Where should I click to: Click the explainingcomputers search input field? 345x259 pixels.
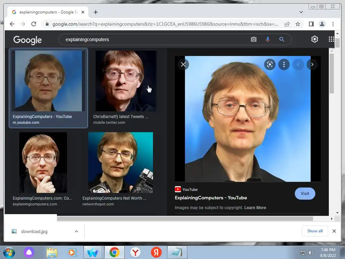[x=154, y=39]
